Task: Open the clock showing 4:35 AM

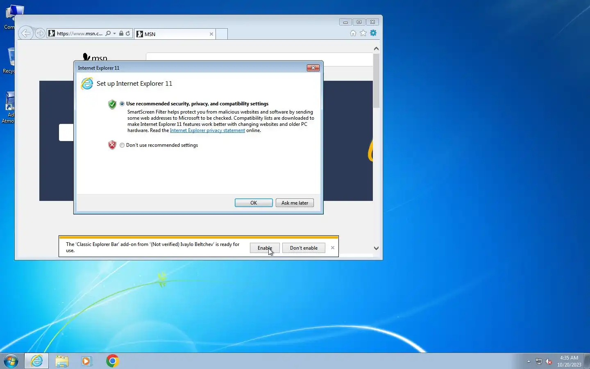Action: click(x=569, y=361)
